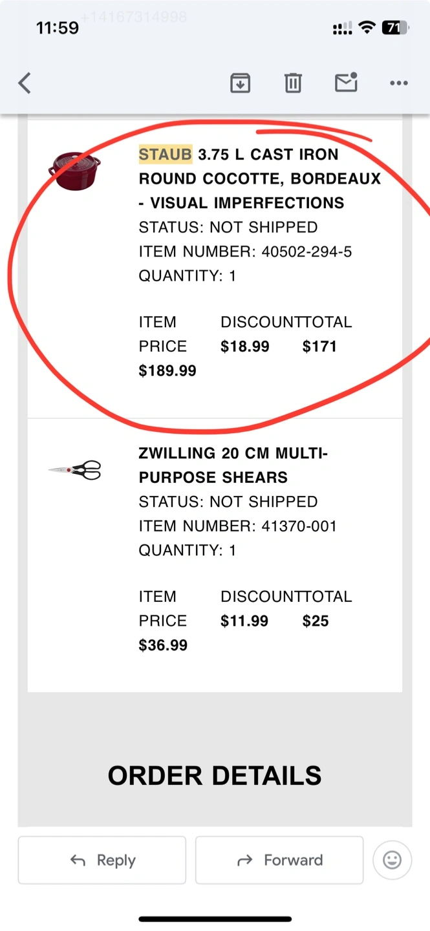430x931 pixels.
Task: Tap the Forward button
Action: pos(279,860)
